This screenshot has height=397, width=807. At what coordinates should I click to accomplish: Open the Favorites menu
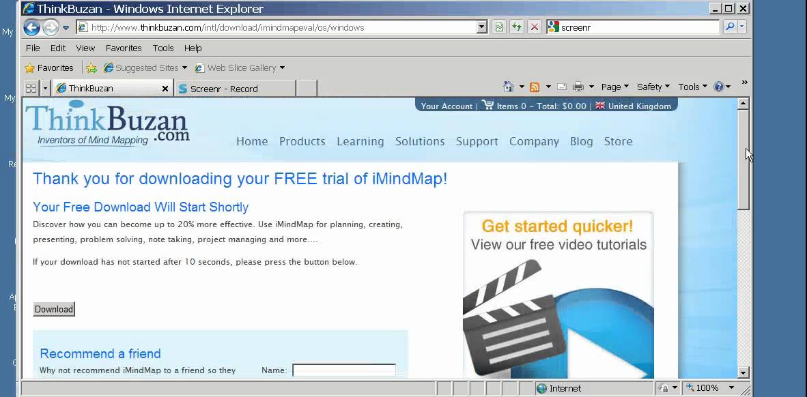124,48
